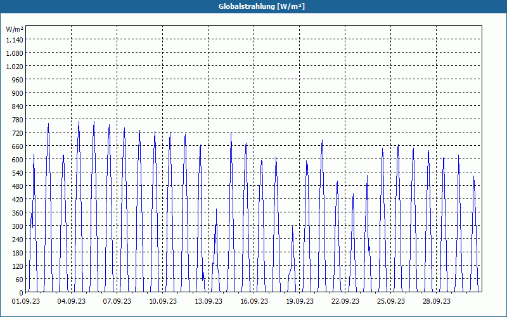Viewport: 507px width, 317px height.
Task: Select the 25.09.23 date label
Action: point(390,301)
